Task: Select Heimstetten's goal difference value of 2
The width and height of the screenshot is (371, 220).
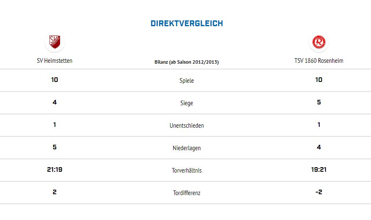Action: click(55, 192)
